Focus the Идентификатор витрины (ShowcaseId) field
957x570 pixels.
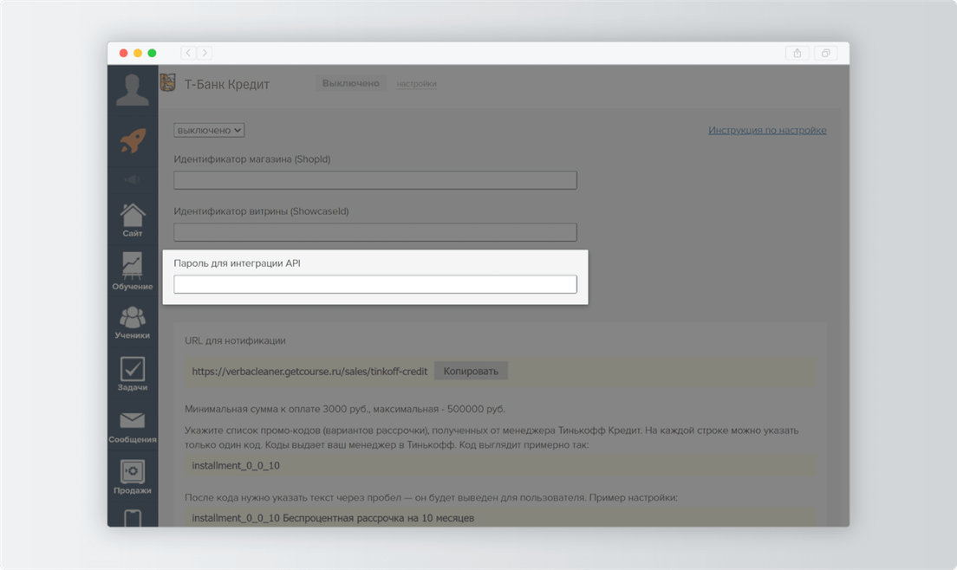(374, 231)
